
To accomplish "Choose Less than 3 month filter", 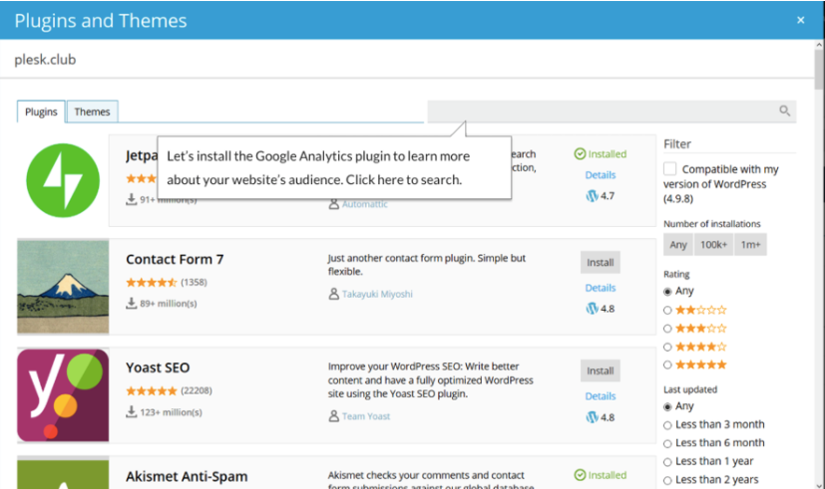I will click(x=667, y=425).
